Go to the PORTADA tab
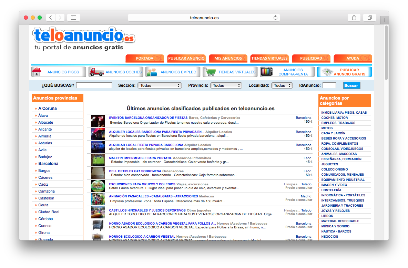 [x=145, y=58]
